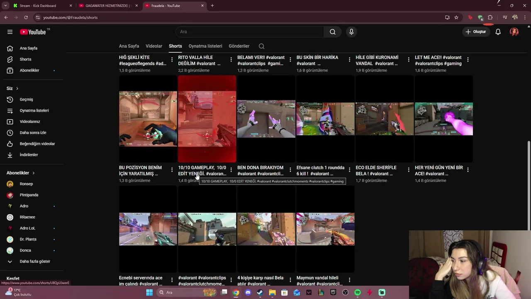Click the search magnifier button
This screenshot has width=531, height=299.
(333, 32)
